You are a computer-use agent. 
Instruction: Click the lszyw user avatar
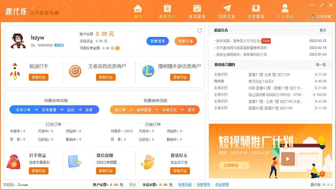[18, 41]
